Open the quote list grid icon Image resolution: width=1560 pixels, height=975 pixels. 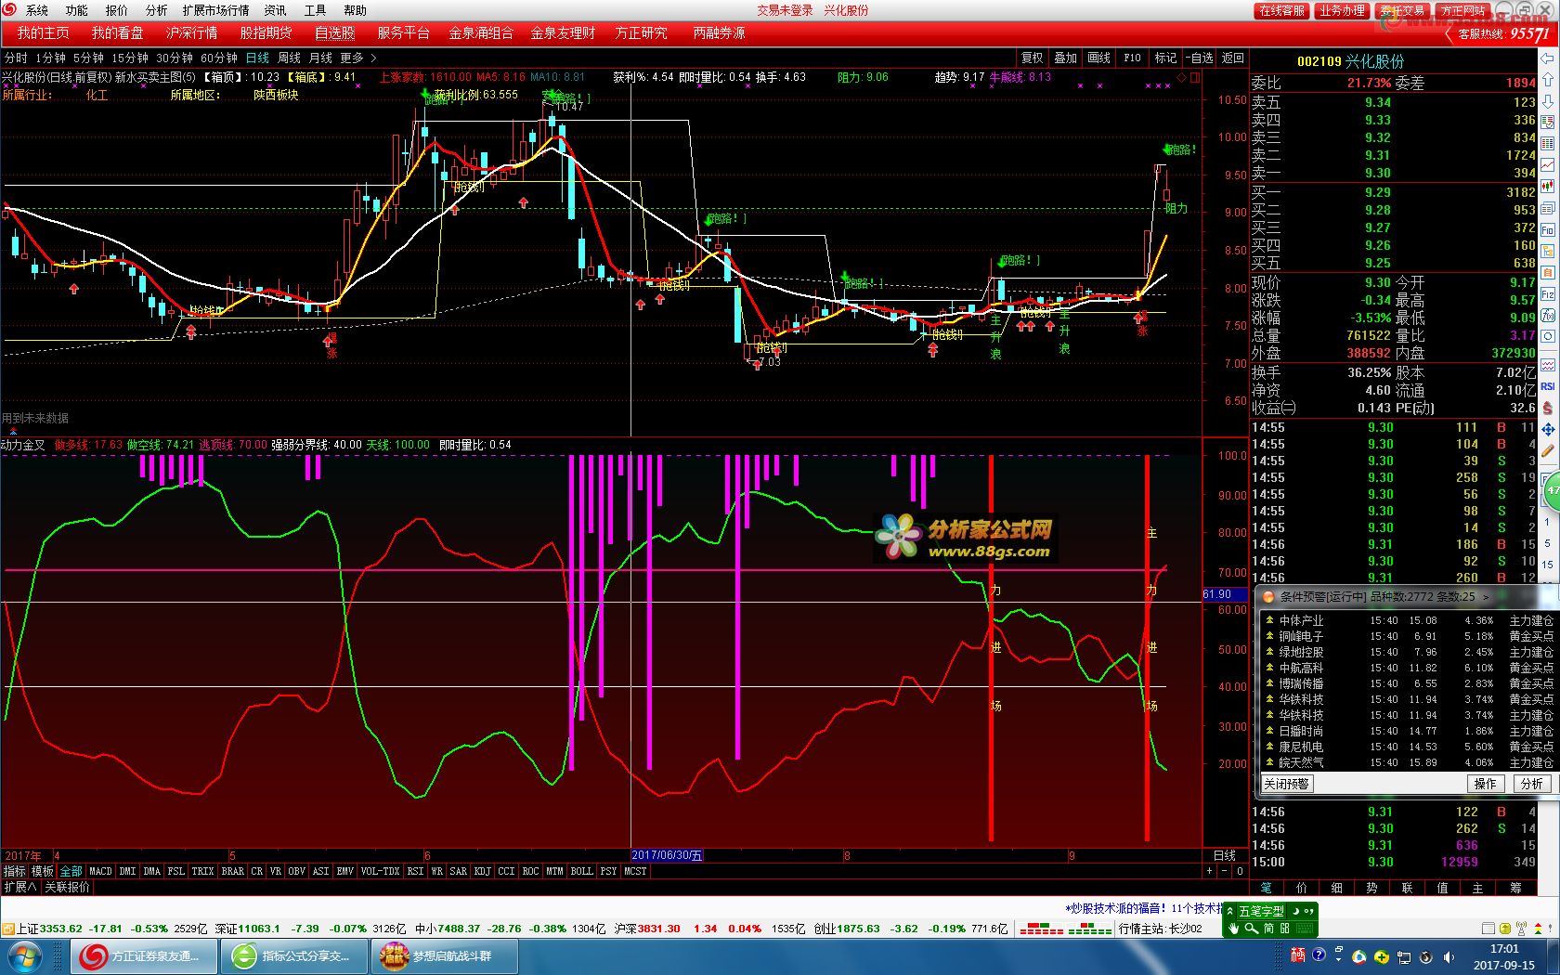point(1548,144)
